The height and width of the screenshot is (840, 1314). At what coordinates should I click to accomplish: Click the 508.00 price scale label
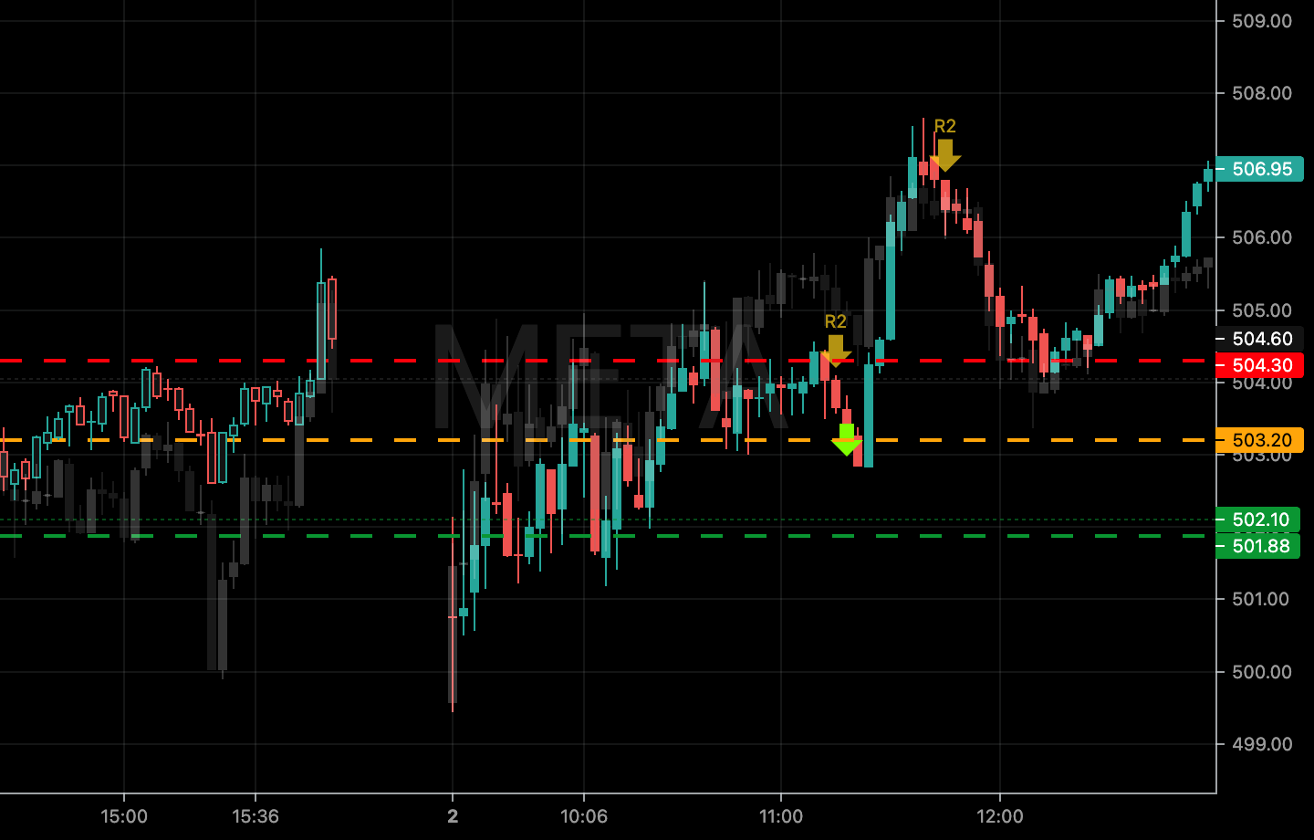pyautogui.click(x=1261, y=93)
